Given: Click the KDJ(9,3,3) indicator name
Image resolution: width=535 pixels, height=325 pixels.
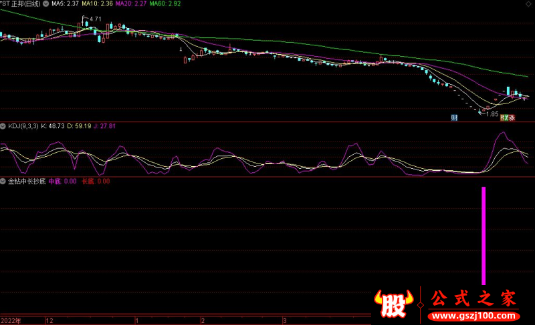Looking at the screenshot, I should point(23,126).
